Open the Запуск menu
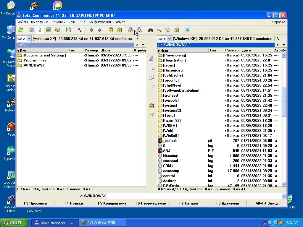The width and height of the screenshot is (303, 227). pos(120,22)
